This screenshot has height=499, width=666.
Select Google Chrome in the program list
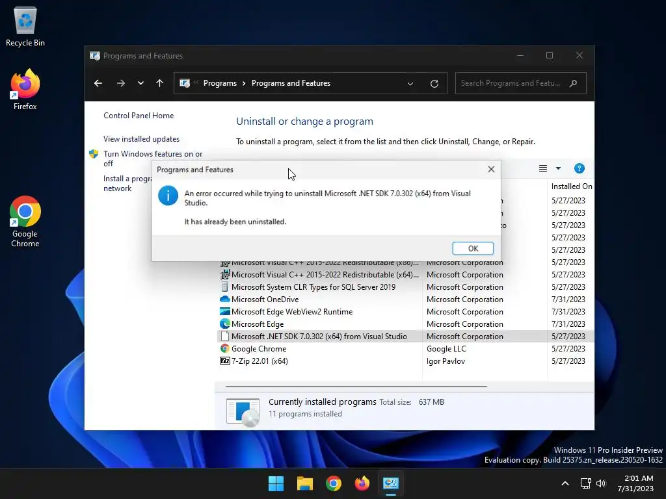[406, 348]
